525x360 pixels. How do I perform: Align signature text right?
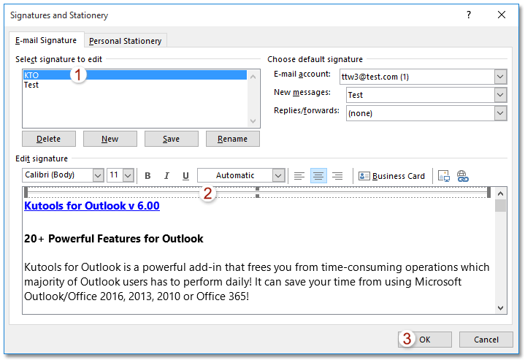click(337, 175)
